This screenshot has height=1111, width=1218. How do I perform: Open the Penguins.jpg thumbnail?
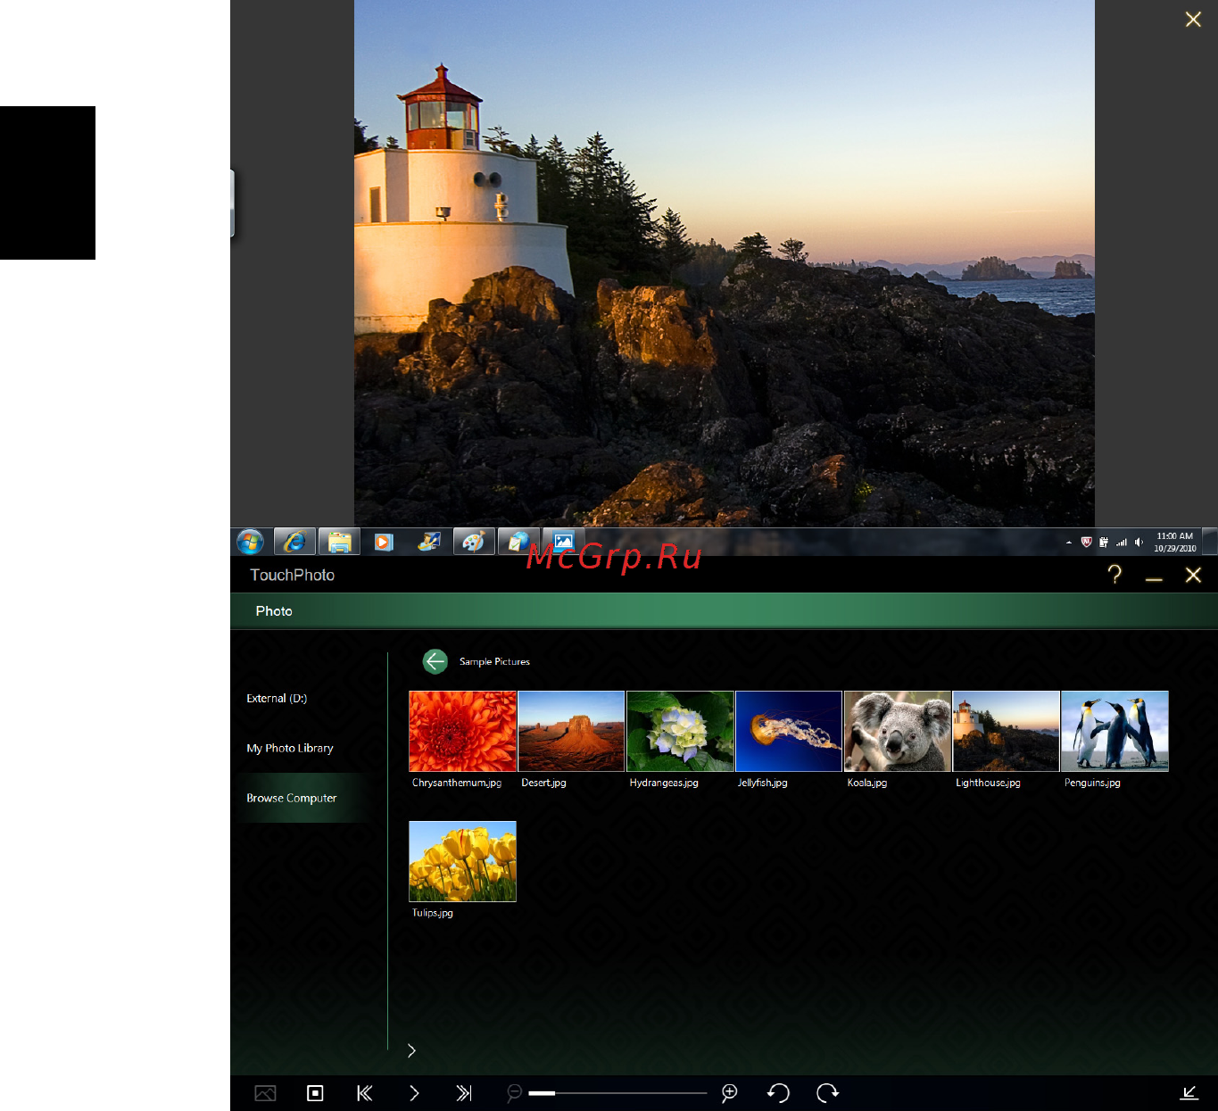[1114, 731]
